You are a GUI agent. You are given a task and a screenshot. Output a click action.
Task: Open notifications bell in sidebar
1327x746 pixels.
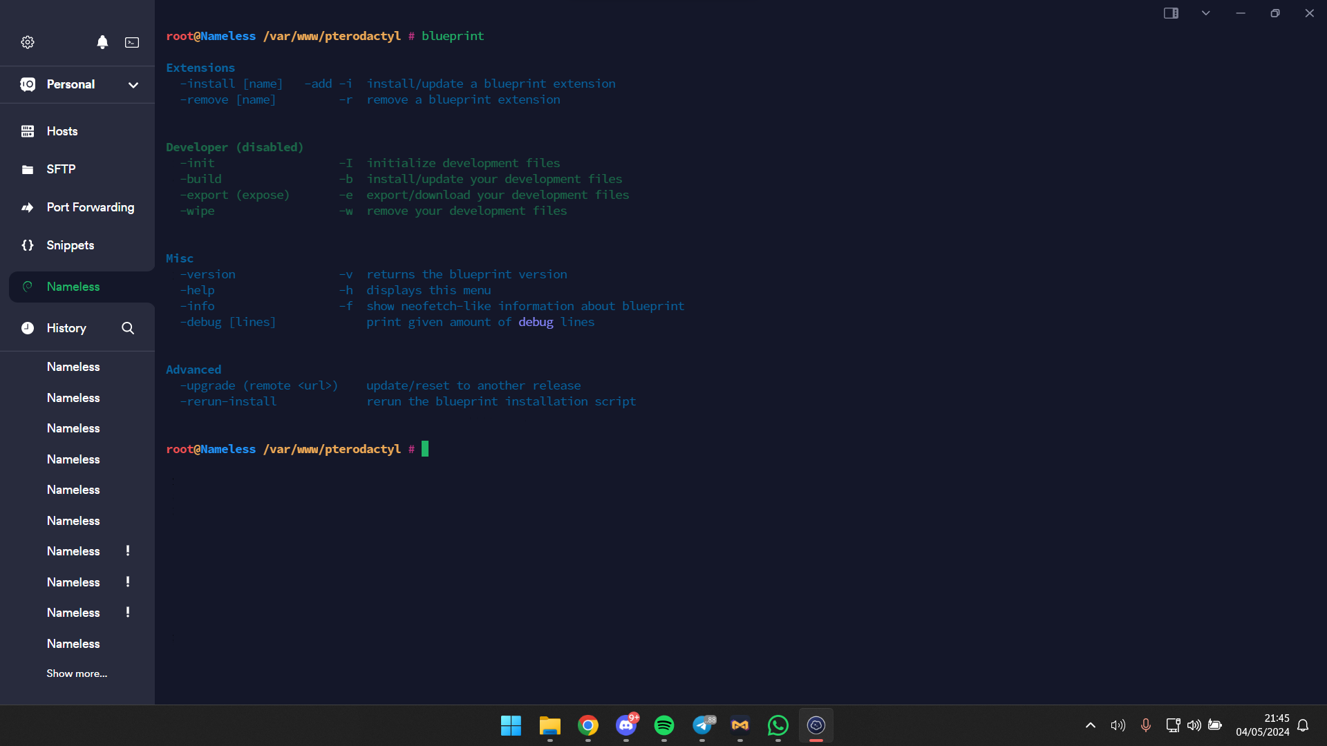pos(102,42)
